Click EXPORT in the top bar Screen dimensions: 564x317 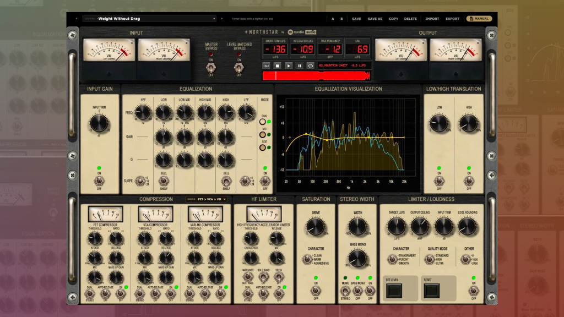[453, 19]
